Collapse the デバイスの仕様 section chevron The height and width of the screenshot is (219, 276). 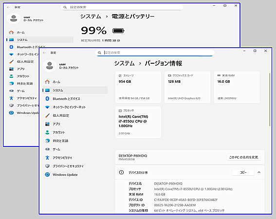[259, 172]
